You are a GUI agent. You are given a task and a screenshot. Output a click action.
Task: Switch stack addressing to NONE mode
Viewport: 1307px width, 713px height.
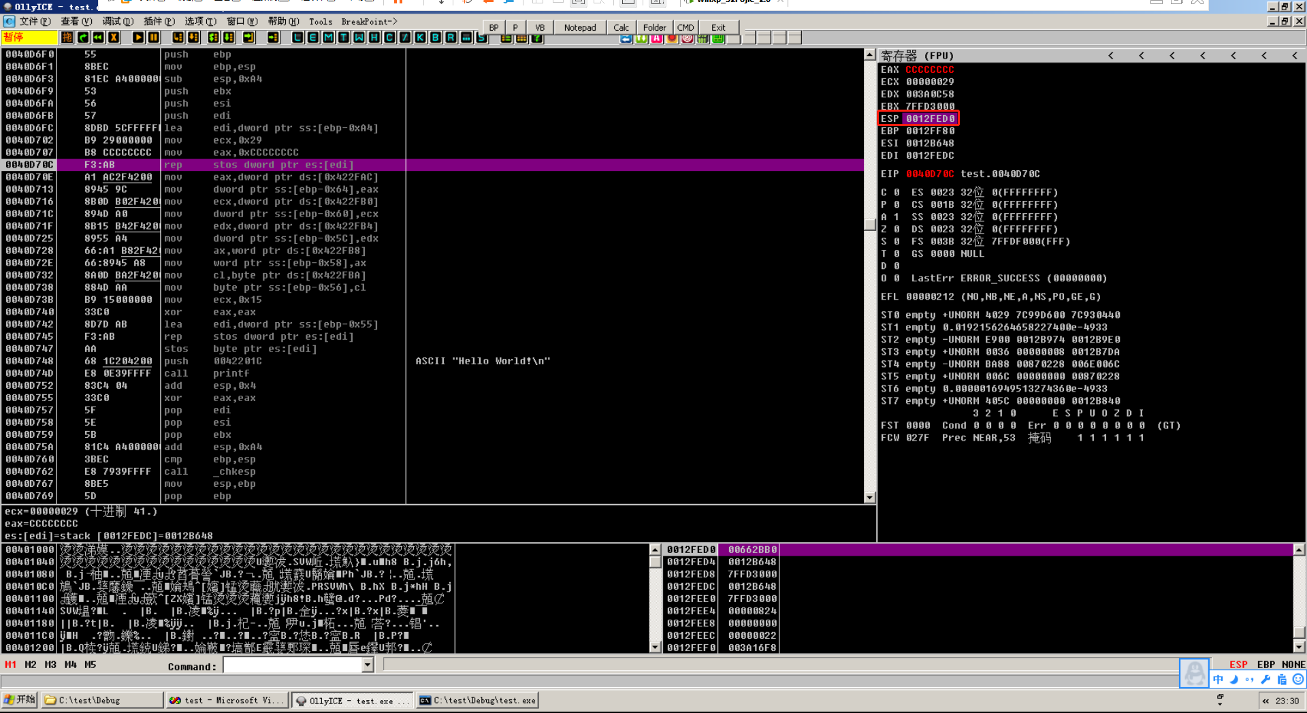click(1293, 665)
